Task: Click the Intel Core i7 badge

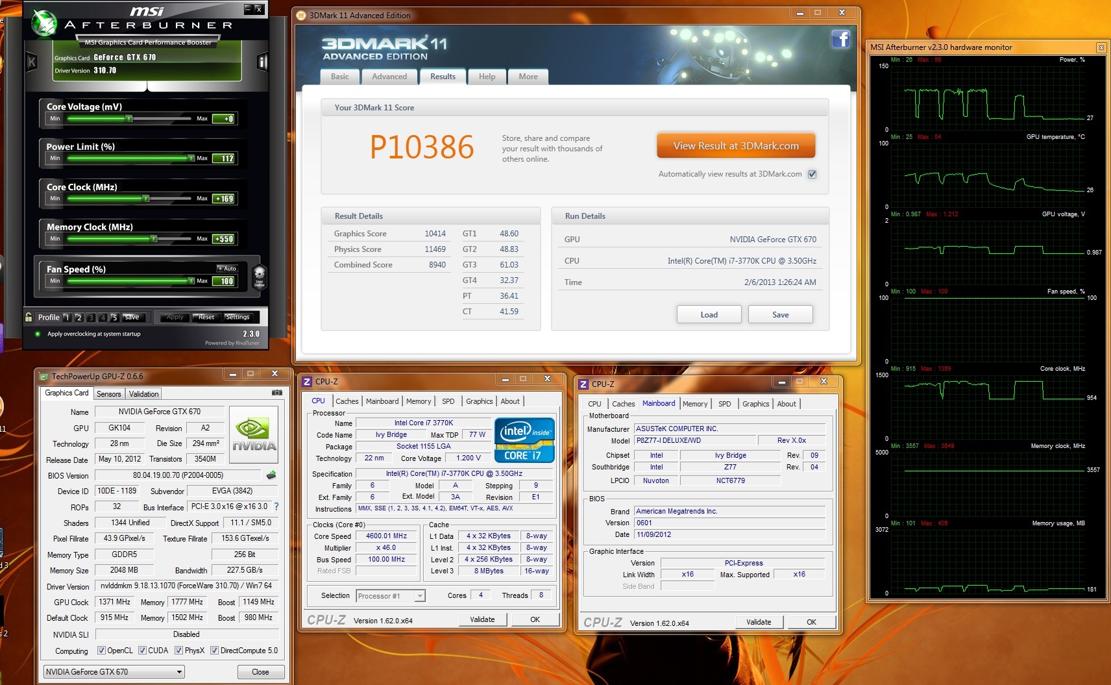Action: pos(524,440)
